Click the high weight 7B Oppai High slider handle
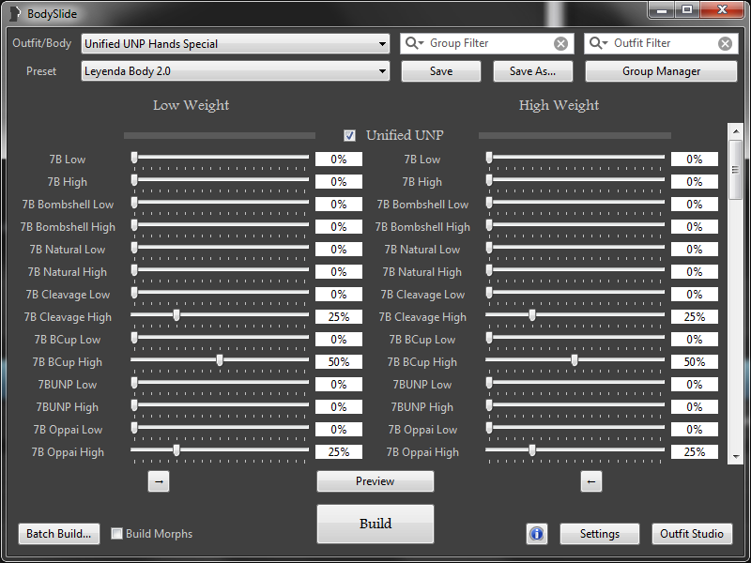Screen dimensions: 751x563 532,450
